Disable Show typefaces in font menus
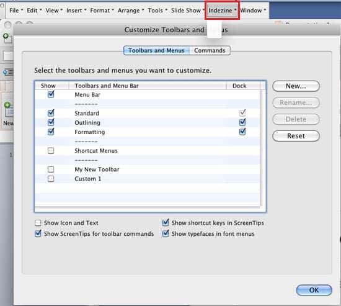 [166, 234]
